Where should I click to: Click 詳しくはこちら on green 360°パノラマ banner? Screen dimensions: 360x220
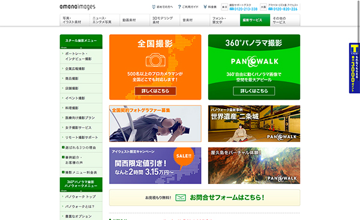pyautogui.click(x=254, y=91)
